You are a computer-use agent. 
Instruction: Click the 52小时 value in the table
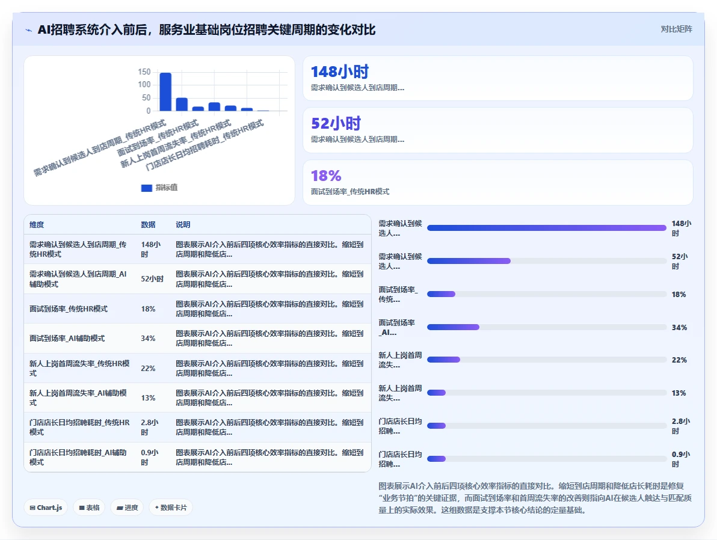pos(152,279)
